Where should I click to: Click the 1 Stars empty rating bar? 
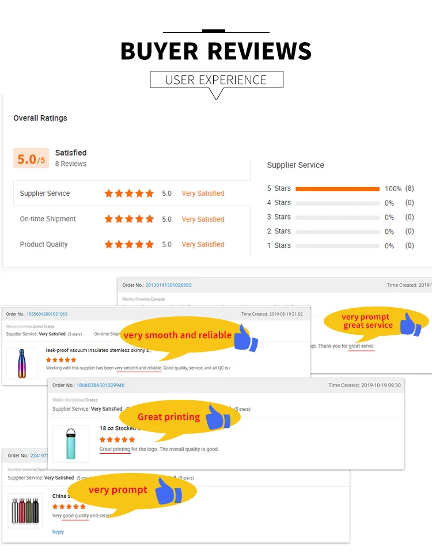pos(337,245)
